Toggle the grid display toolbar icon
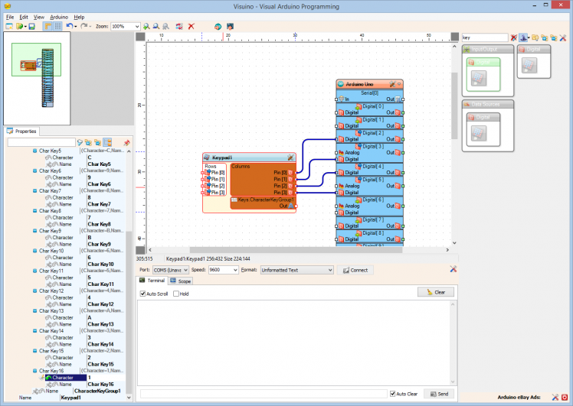573x406 pixels. tap(57, 26)
